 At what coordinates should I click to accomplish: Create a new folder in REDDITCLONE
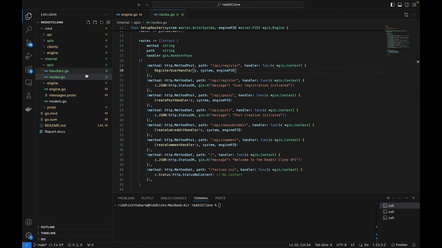95,22
